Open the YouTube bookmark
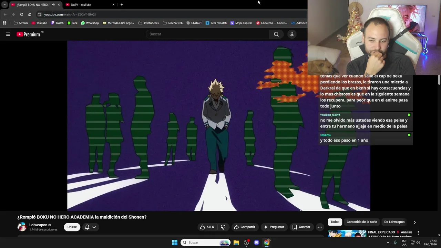 39,23
